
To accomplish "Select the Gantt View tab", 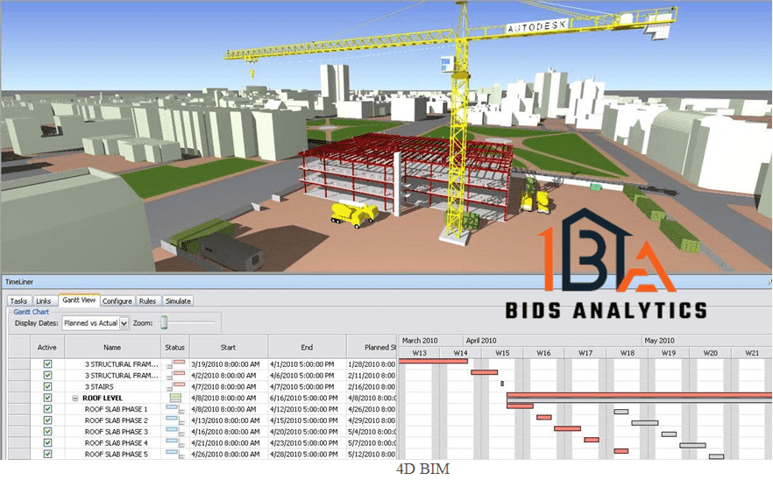I will (x=79, y=300).
